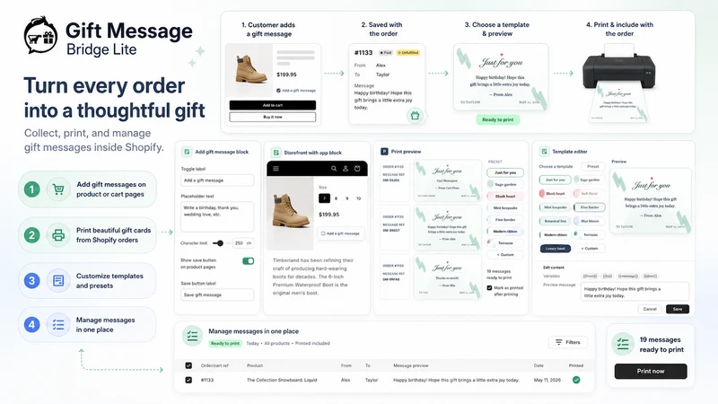Click the Template editor panel icon
The width and height of the screenshot is (718, 404).
544,152
